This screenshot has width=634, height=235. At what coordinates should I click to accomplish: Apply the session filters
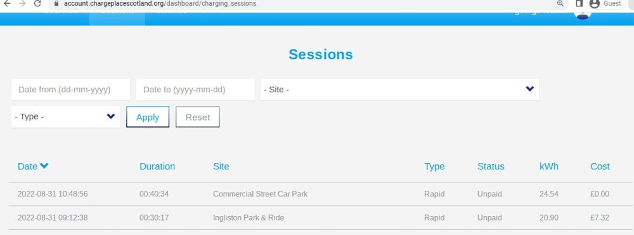[x=148, y=117]
